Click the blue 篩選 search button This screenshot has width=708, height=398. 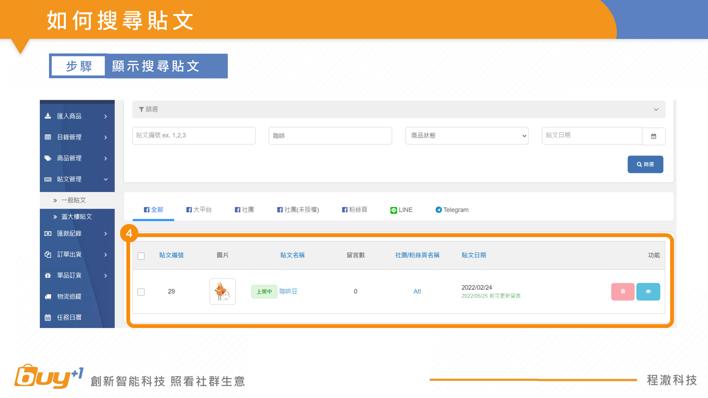pyautogui.click(x=645, y=164)
